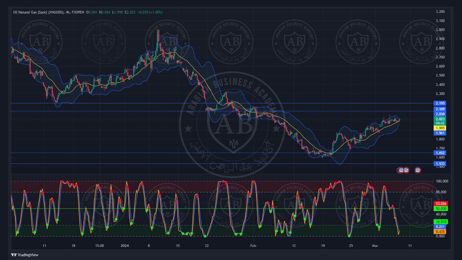
Task: Click the green 50.000 midline label
Action: click(x=441, y=209)
